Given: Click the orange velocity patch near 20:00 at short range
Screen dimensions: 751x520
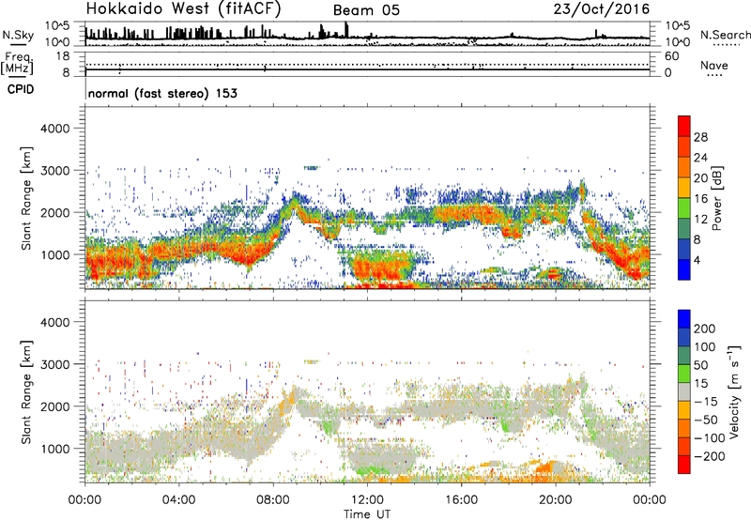Looking at the screenshot, I should click(545, 466).
